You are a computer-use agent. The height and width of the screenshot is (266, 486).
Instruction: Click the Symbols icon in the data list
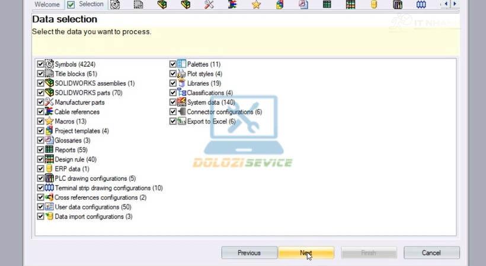point(49,64)
